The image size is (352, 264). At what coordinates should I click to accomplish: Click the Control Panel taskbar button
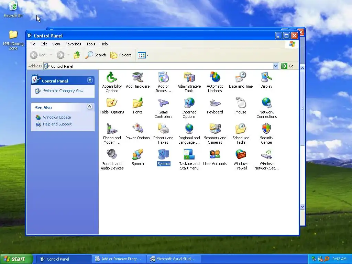tap(64, 259)
